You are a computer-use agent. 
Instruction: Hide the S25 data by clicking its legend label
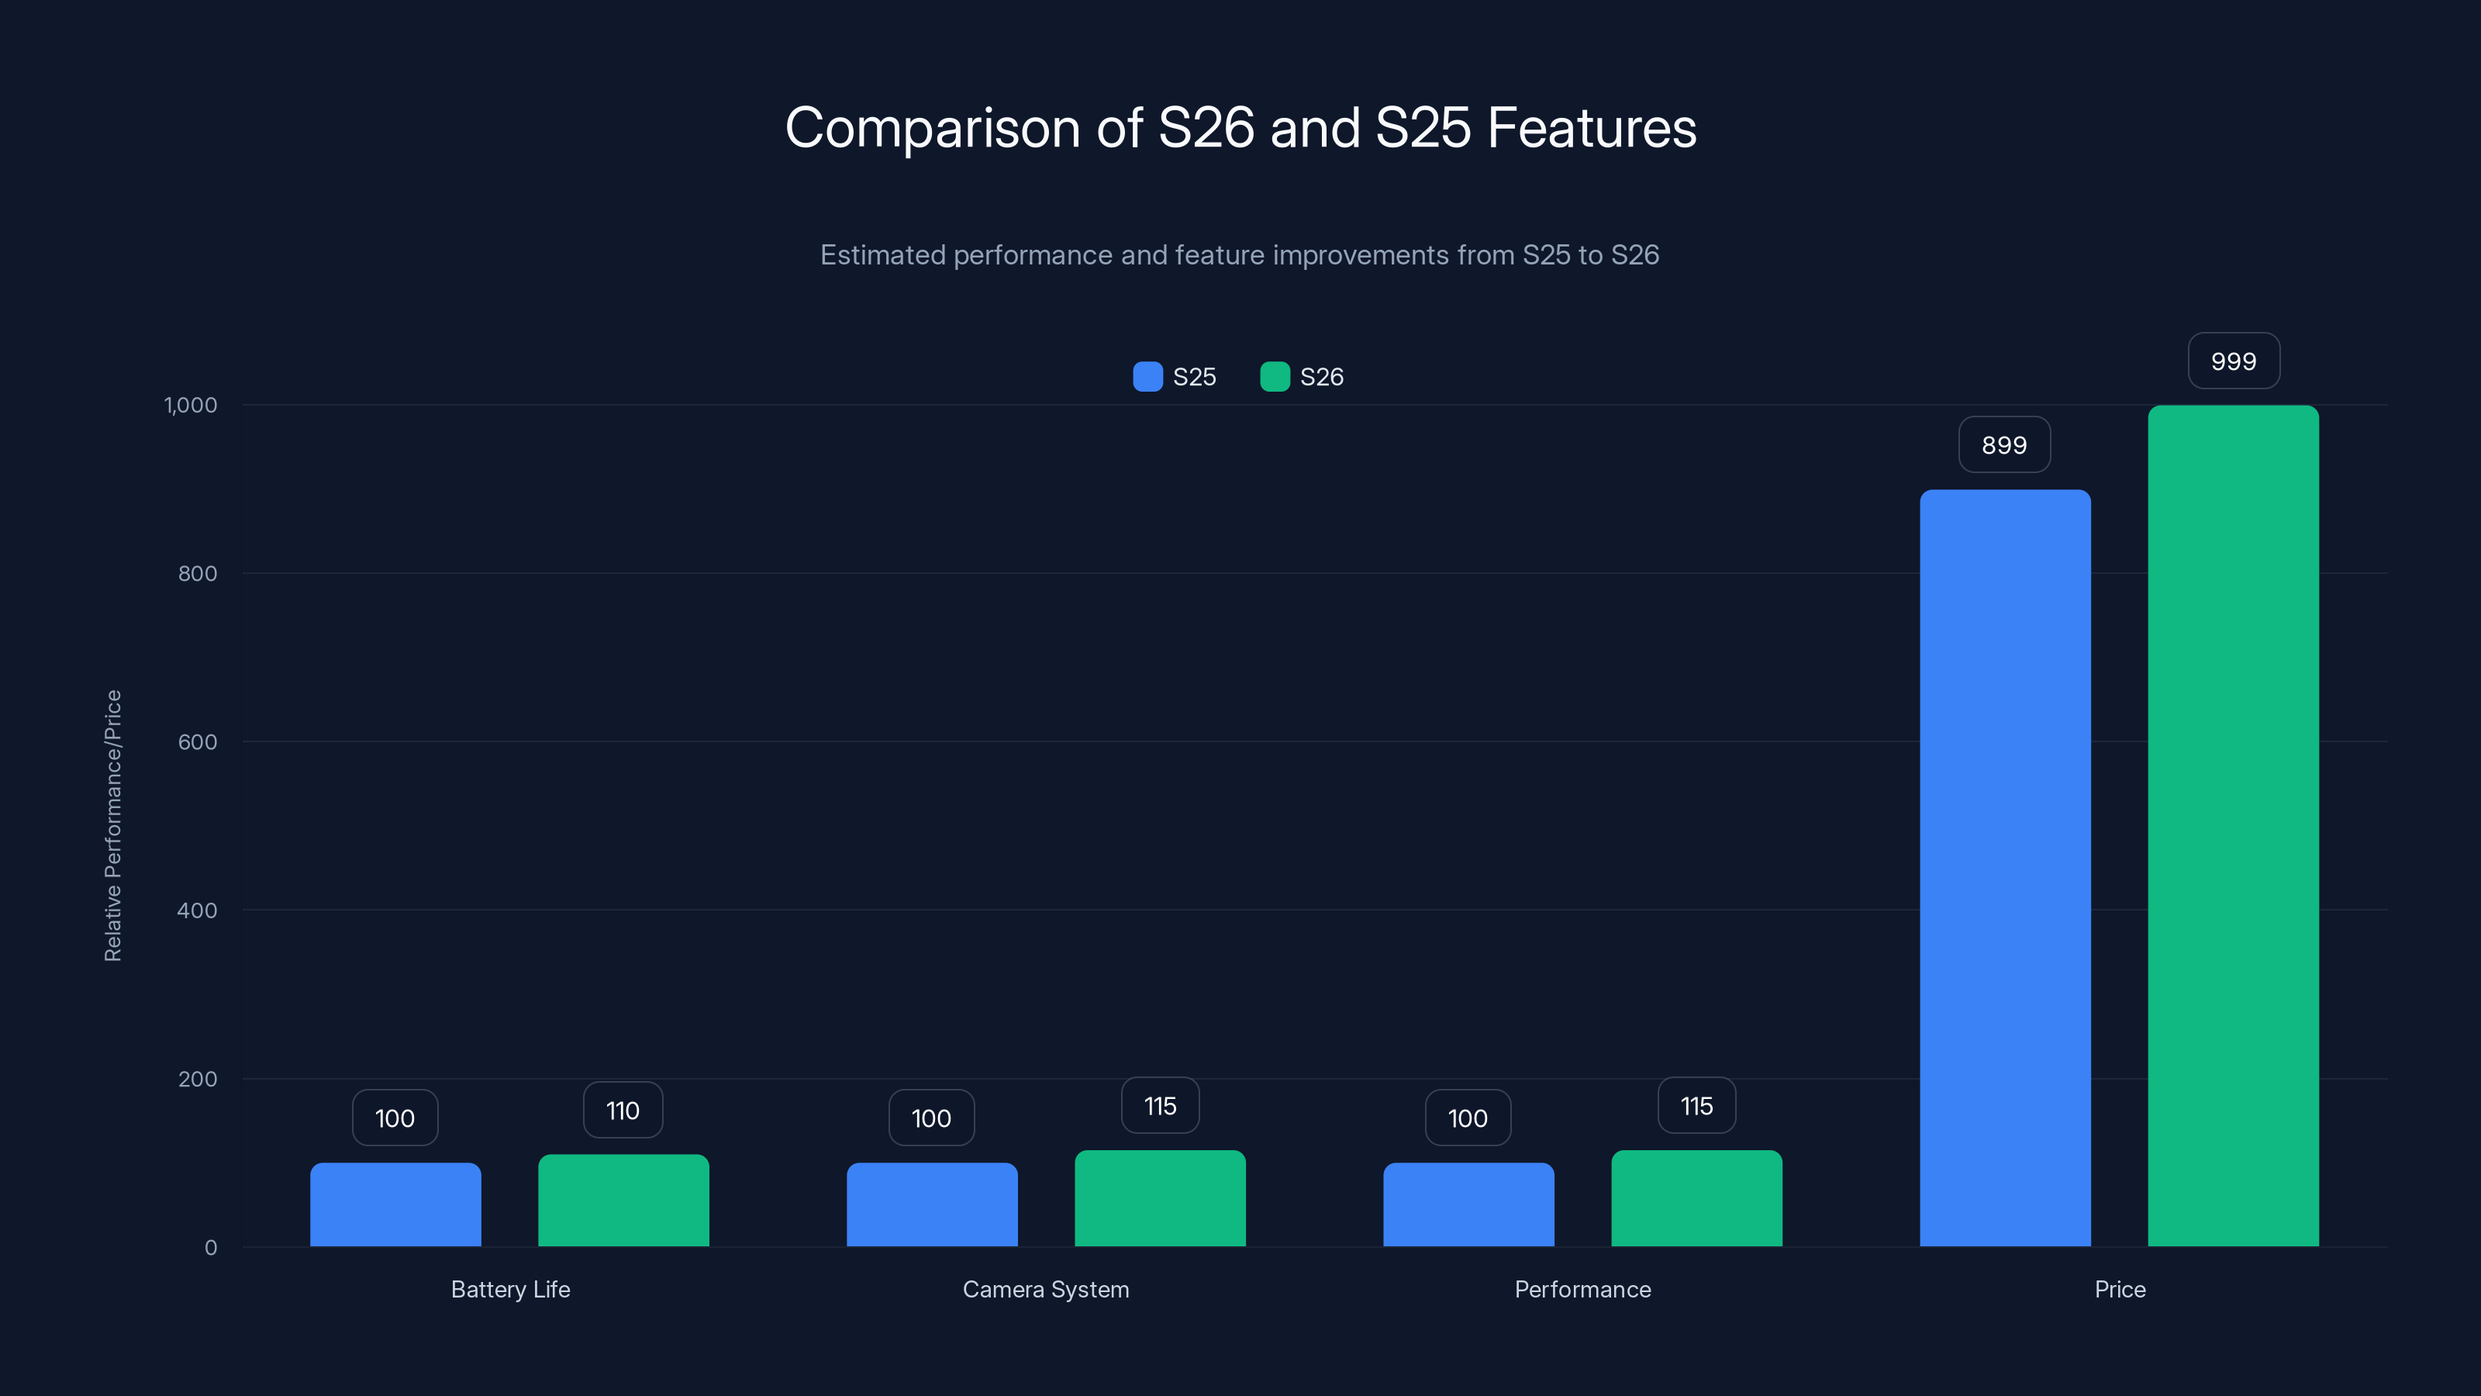coord(1194,377)
